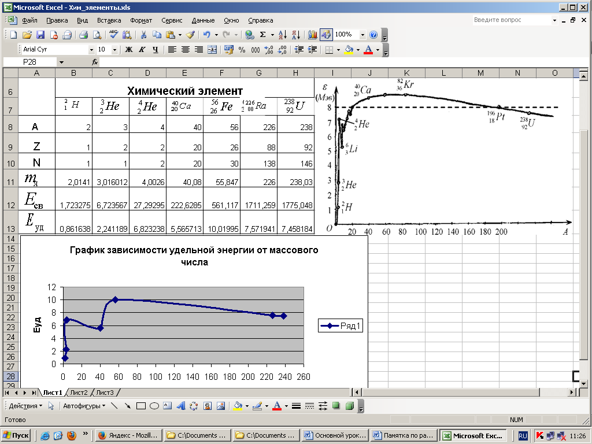This screenshot has width=592, height=444.
Task: Open the Файл menu
Action: [x=30, y=20]
